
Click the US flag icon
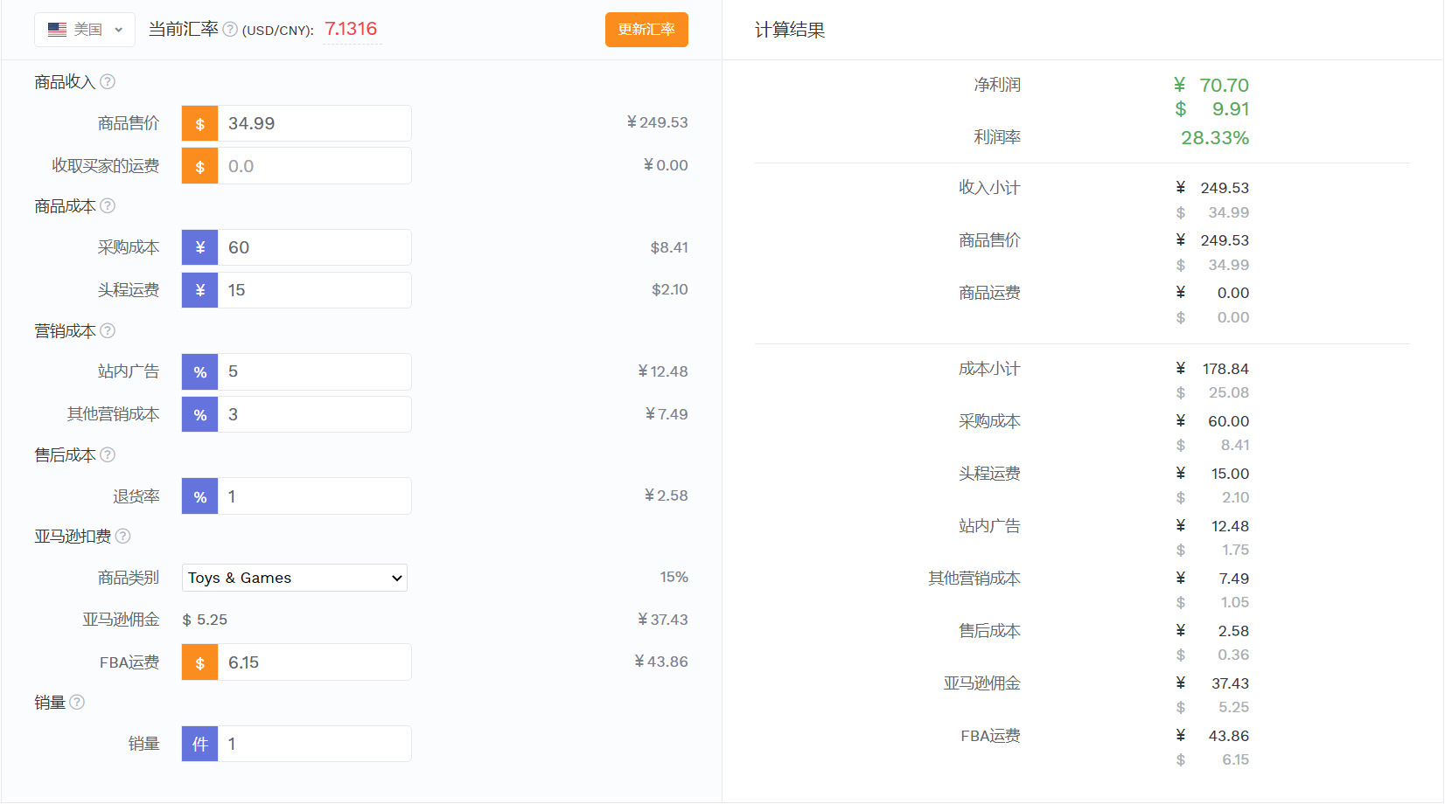[x=57, y=30]
